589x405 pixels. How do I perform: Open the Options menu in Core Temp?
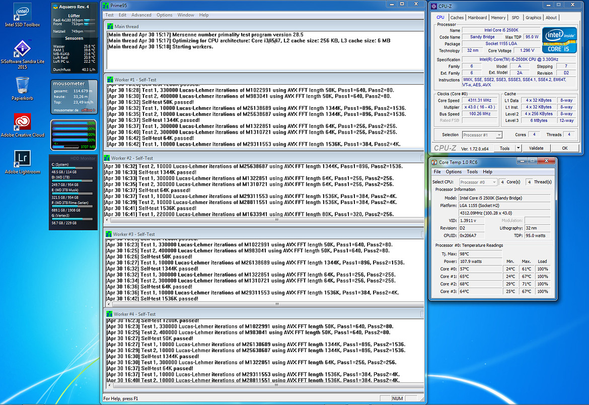pyautogui.click(x=454, y=172)
